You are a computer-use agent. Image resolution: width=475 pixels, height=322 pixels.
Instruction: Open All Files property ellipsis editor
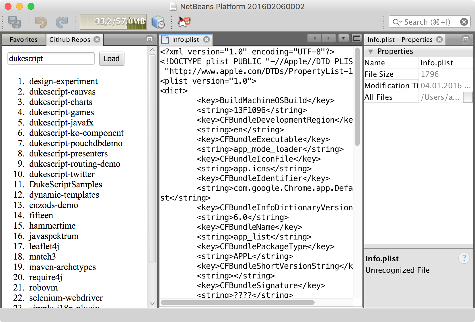[468, 97]
